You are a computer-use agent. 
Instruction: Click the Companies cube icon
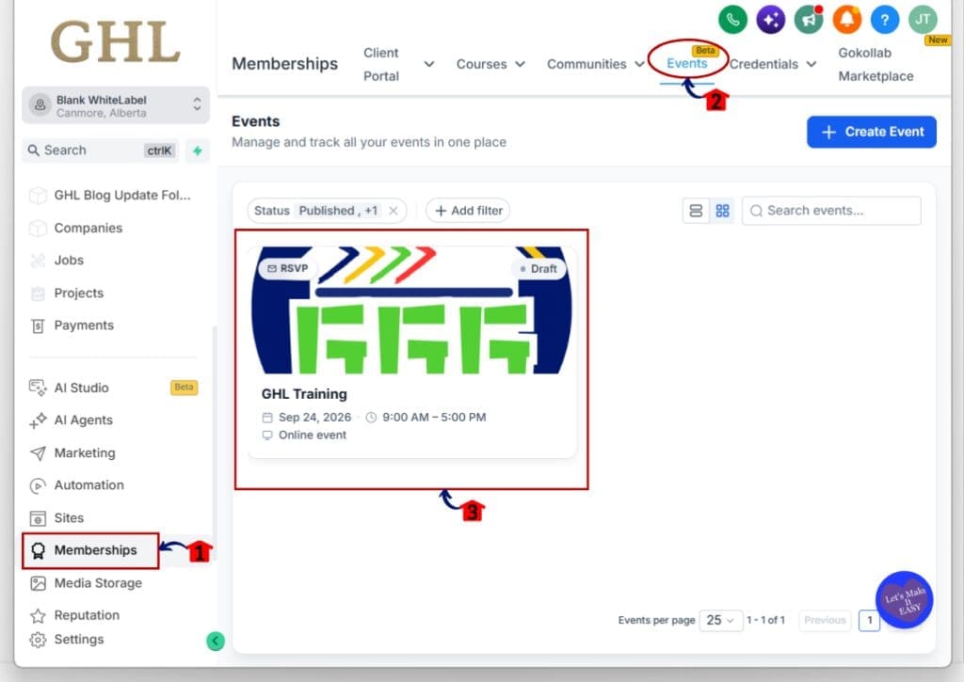tap(38, 228)
